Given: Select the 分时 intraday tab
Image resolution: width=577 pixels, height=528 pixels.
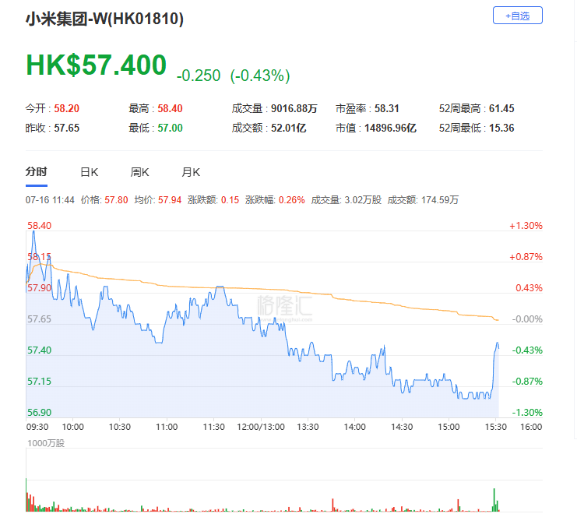Looking at the screenshot, I should point(36,172).
